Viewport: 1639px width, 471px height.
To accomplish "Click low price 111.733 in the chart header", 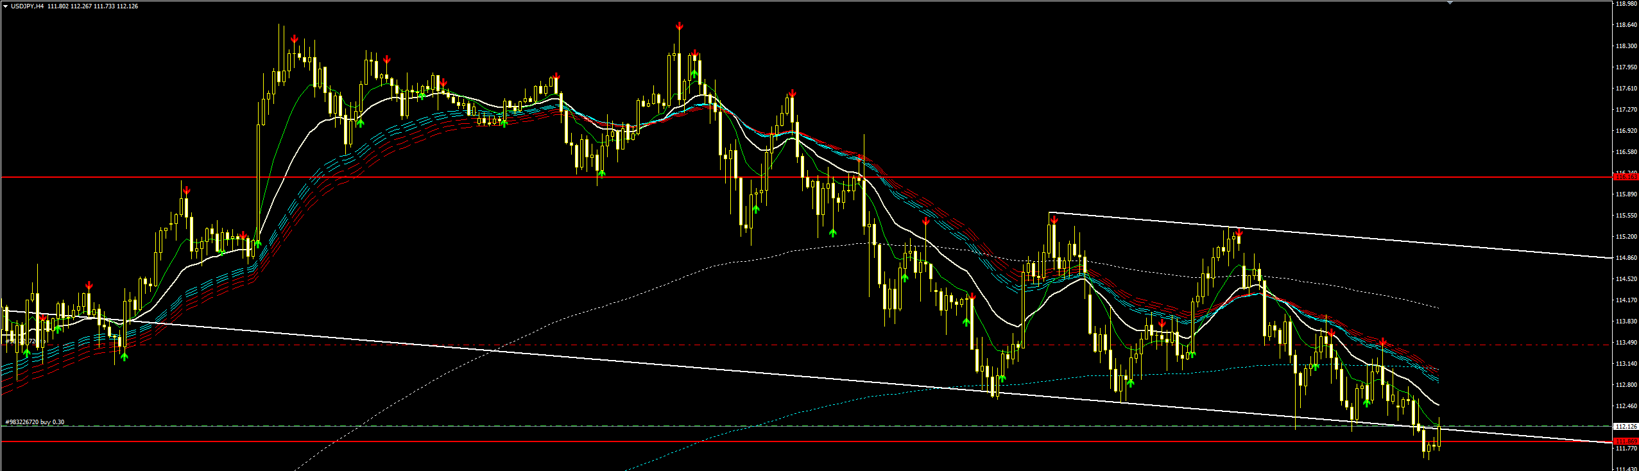I will 104,6.
